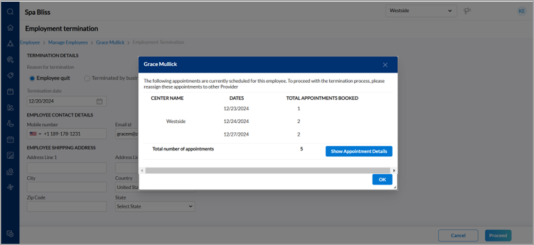Image resolution: width=534 pixels, height=245 pixels.
Task: Open mobile number country flag dropdown
Action: (x=35, y=134)
